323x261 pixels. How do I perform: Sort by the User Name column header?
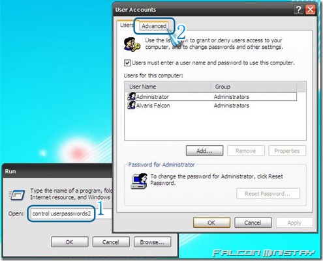(168, 87)
